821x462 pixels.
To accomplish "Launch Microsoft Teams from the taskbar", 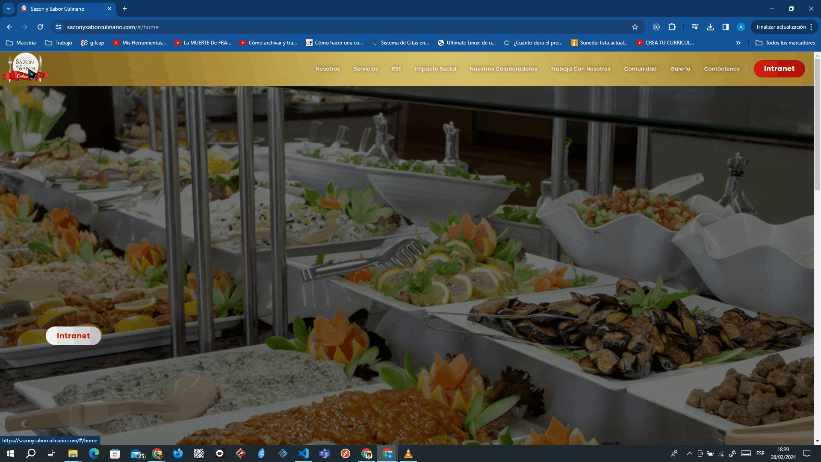I will [x=325, y=453].
